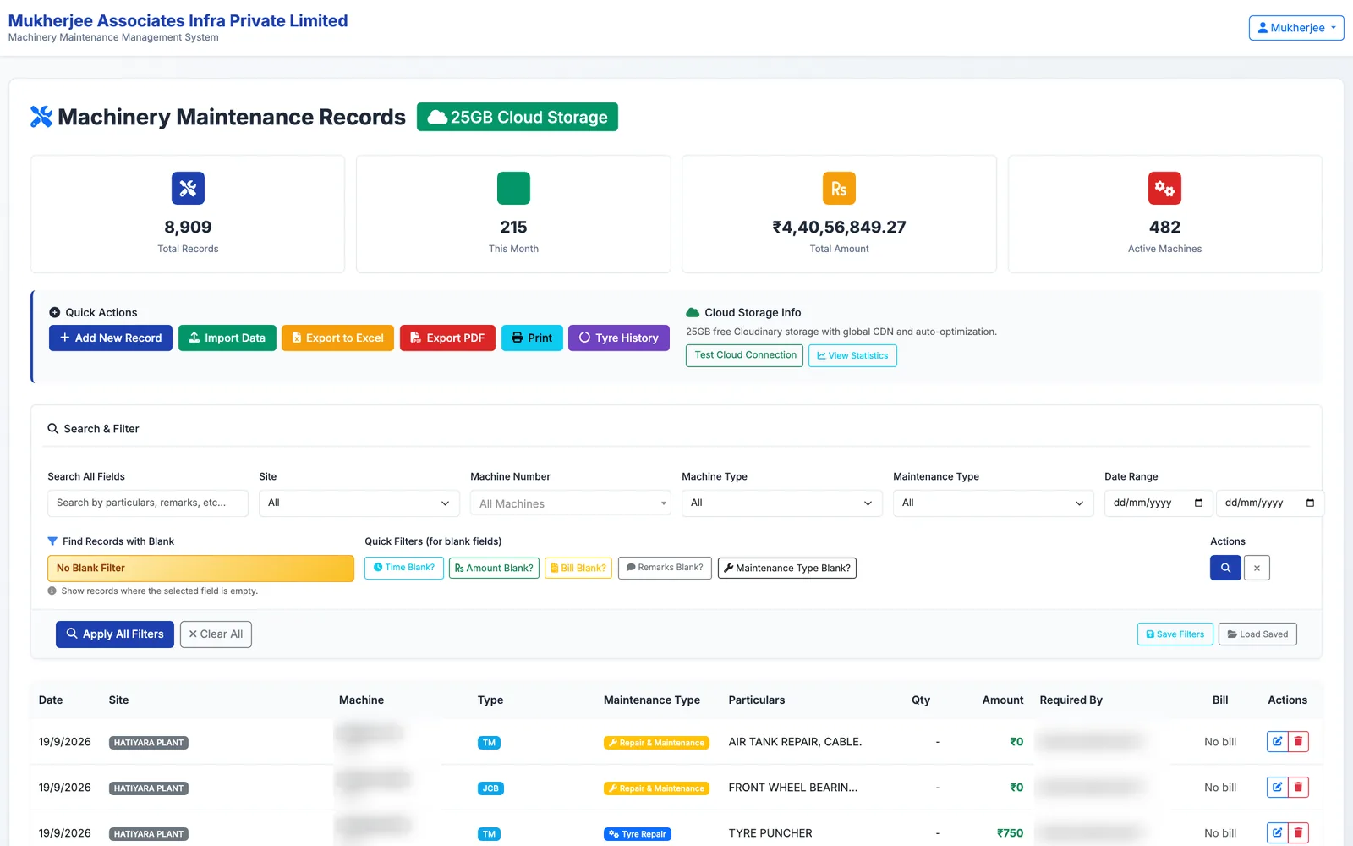This screenshot has height=846, width=1353.
Task: Click the 25GB Cloud Storage badge
Action: 518,117
